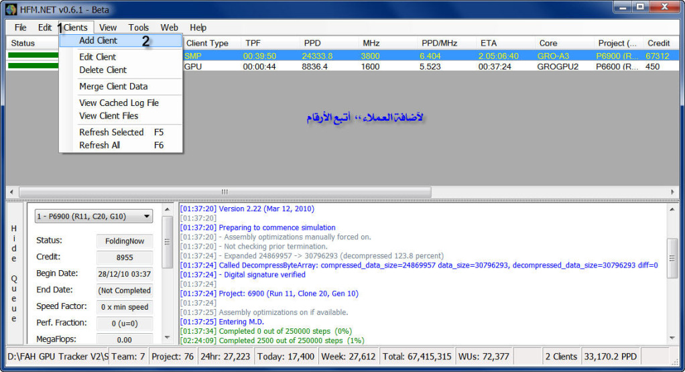Click log line Digital signature verified
The image size is (685, 372).
[x=243, y=275]
